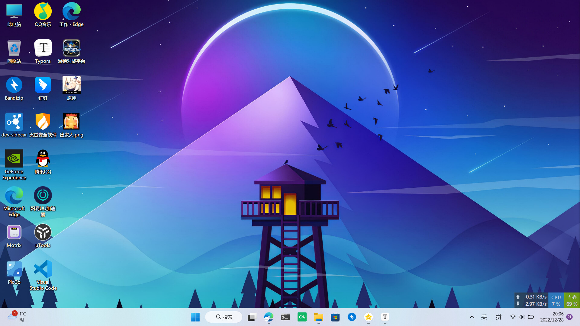This screenshot has height=326, width=580.
Task: Open the weather widget showing 1°C
Action: point(17,317)
